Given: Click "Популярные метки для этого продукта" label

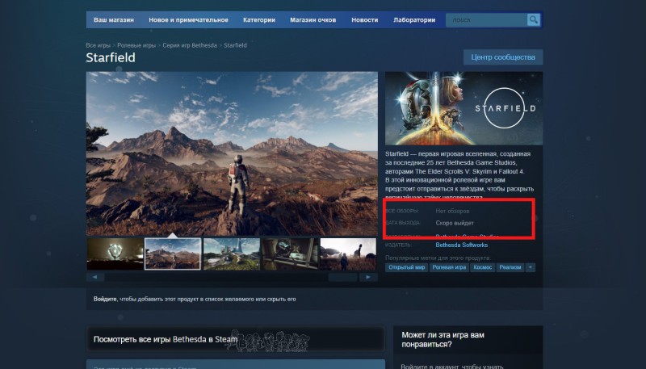Looking at the screenshot, I should (x=438, y=258).
